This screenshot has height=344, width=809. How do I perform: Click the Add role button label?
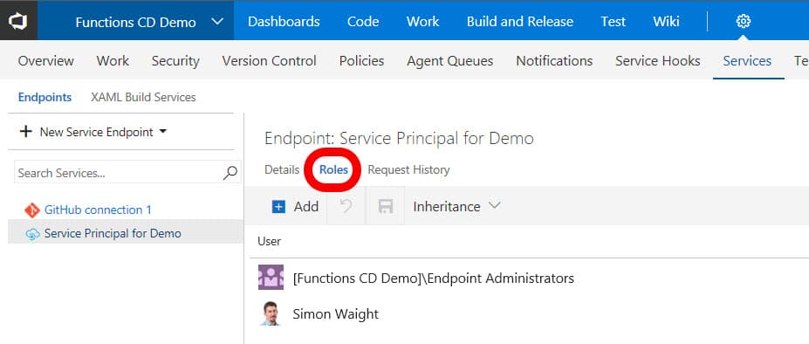pos(306,207)
